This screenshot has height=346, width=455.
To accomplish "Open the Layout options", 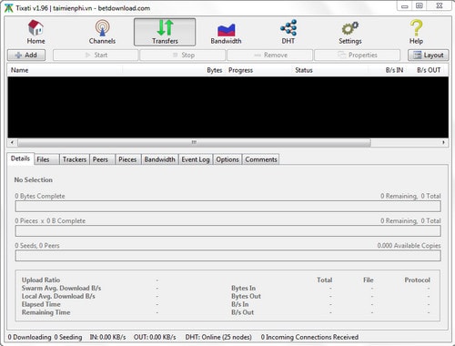I will pos(429,56).
